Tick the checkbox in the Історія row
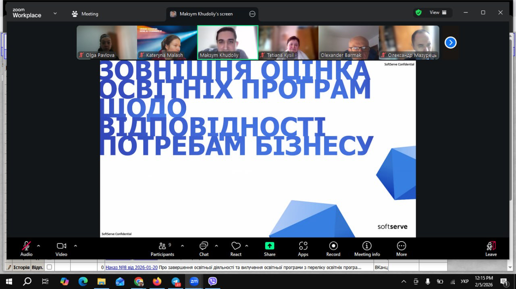This screenshot has width=516, height=289. (x=49, y=267)
